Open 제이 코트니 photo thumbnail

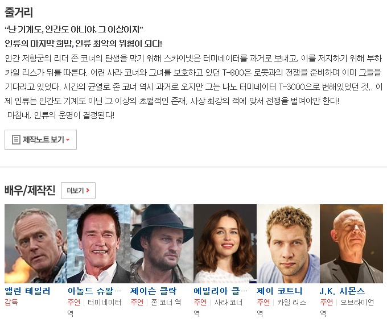[x=289, y=243]
